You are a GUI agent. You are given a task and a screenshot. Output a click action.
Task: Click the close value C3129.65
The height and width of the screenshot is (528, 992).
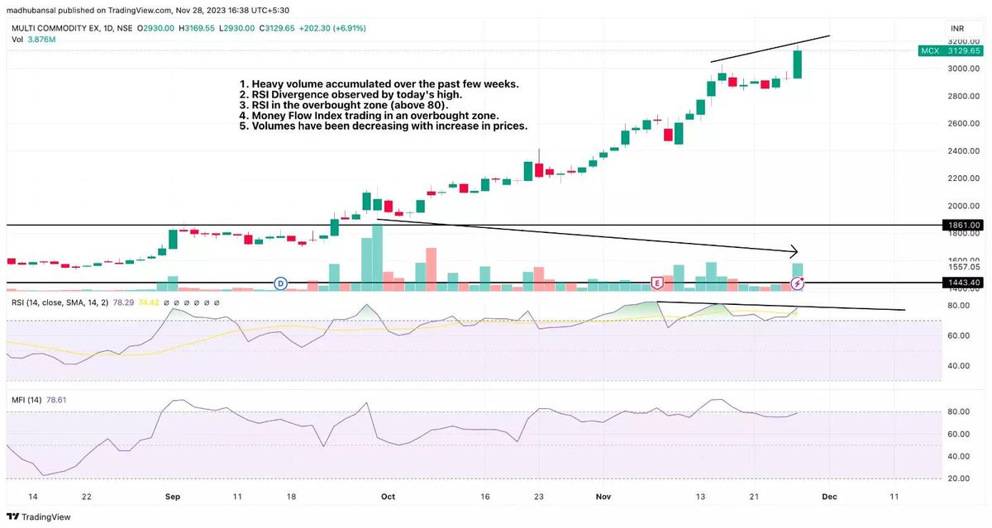pos(277,28)
